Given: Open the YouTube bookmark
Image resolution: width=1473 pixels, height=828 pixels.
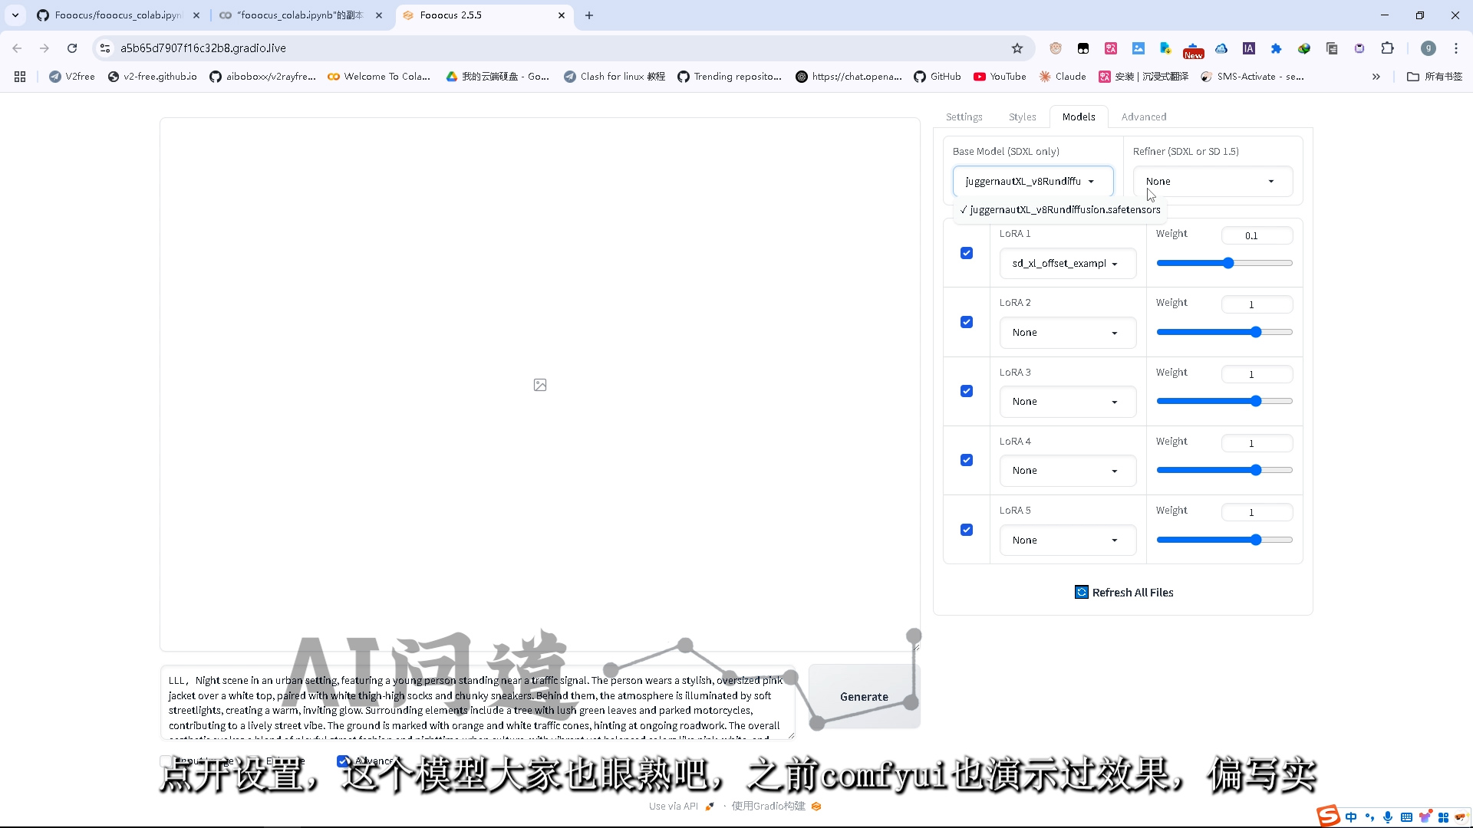Looking at the screenshot, I should click(1000, 77).
